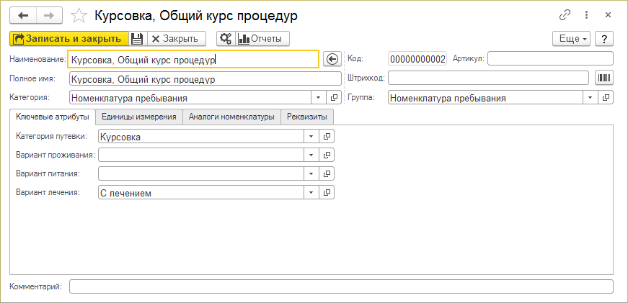
Task: Open the Группа linked item form
Action: [x=606, y=97]
